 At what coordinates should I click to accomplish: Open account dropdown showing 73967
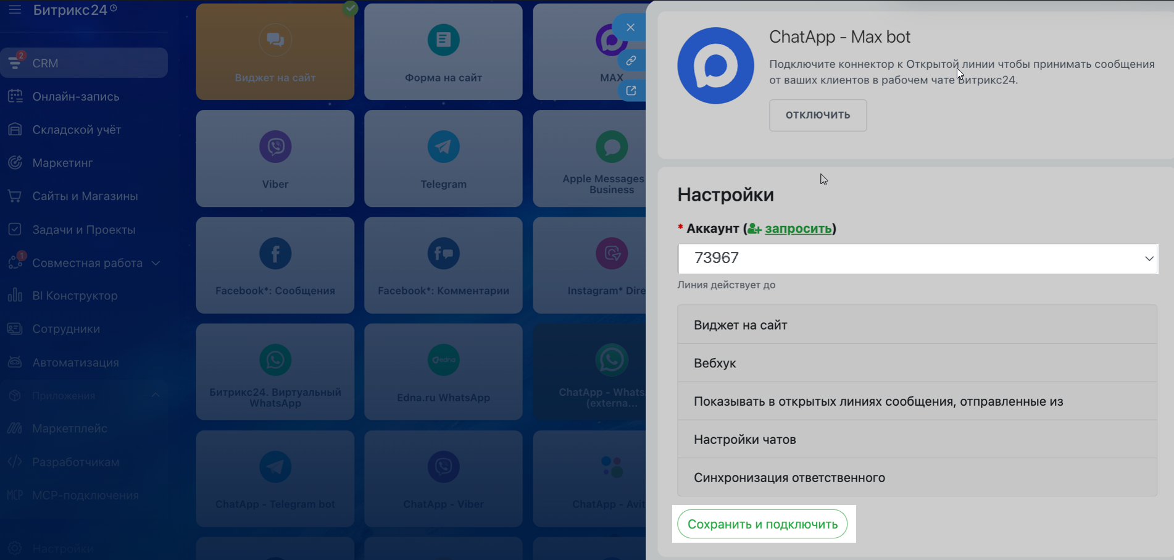917,258
